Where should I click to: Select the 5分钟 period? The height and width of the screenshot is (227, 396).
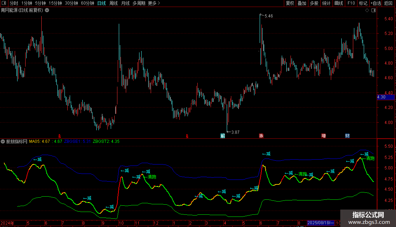pyautogui.click(x=40, y=3)
